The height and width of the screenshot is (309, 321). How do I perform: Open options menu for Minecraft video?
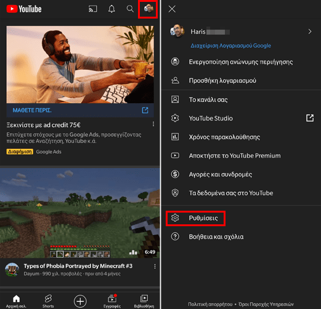pyautogui.click(x=155, y=266)
